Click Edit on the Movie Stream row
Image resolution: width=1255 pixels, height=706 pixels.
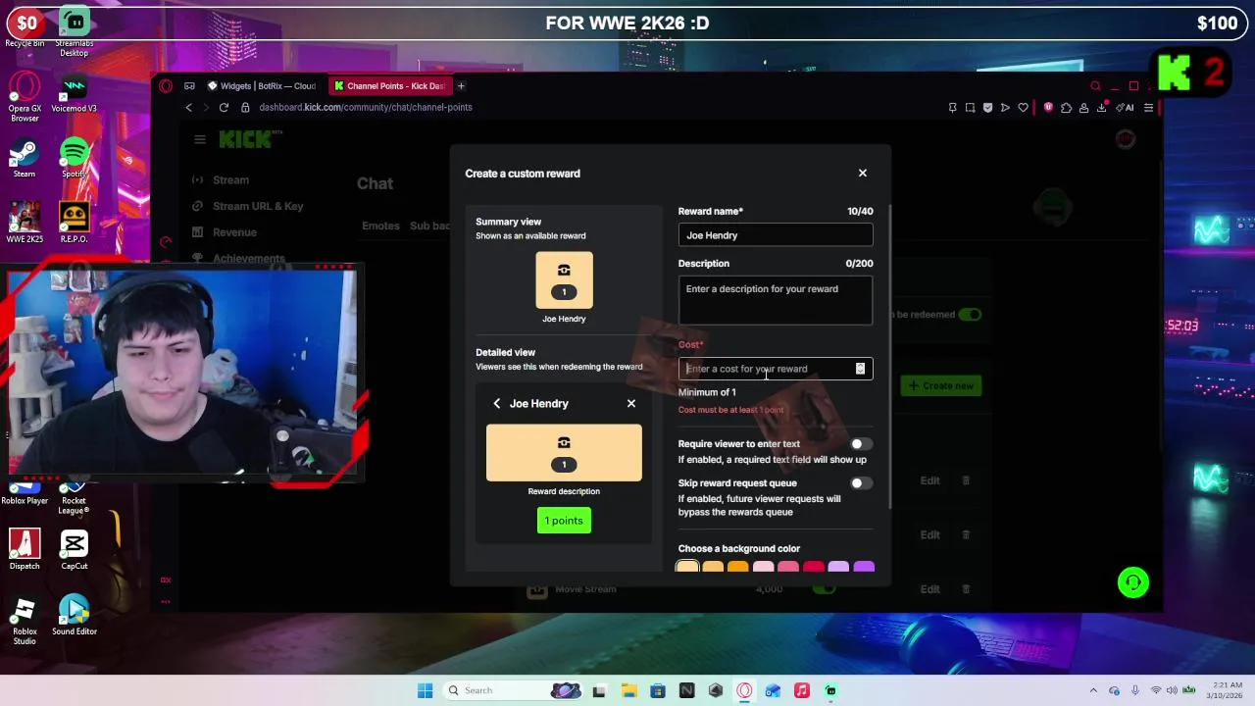929,589
